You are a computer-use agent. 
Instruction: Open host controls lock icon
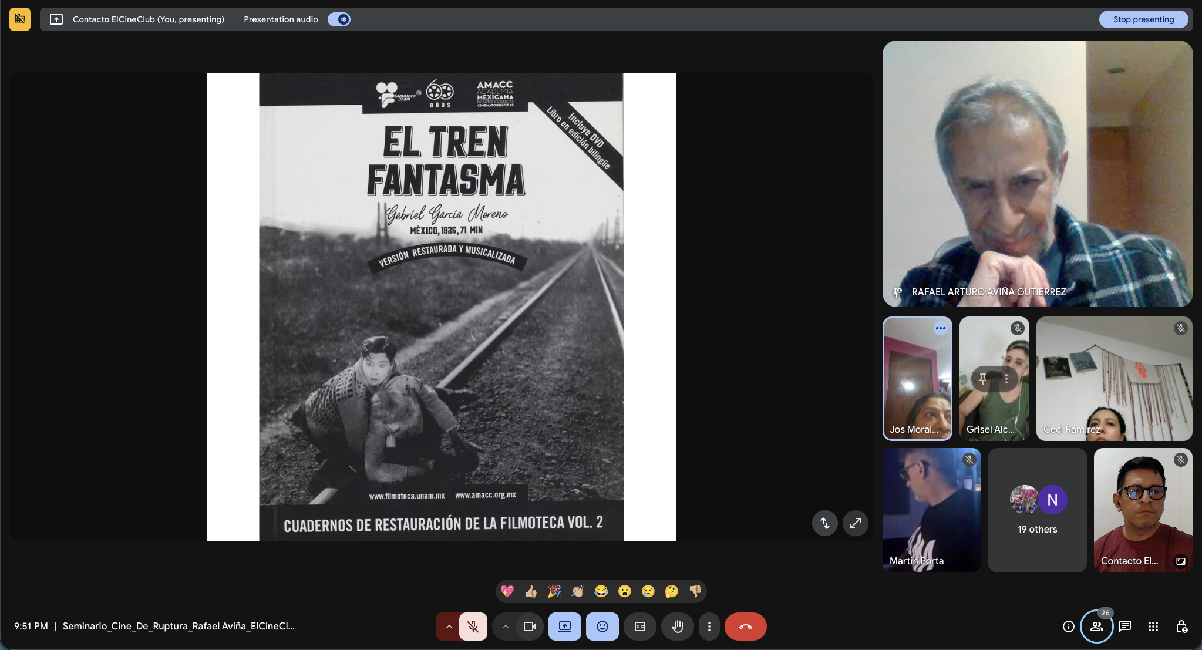tap(1181, 627)
